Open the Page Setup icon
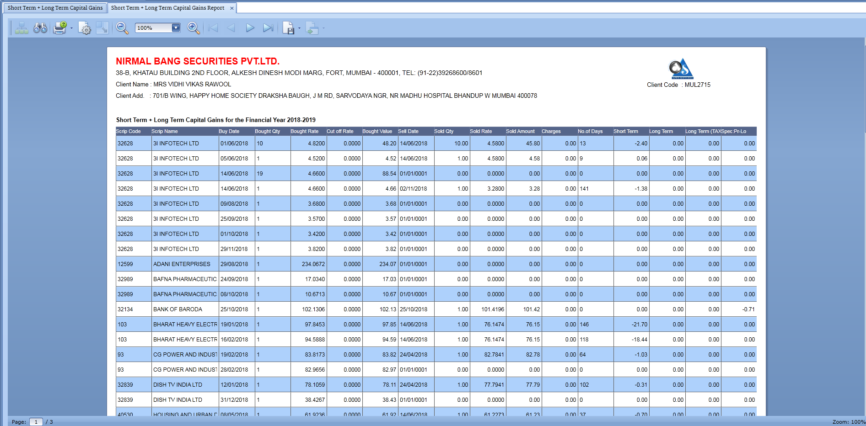This screenshot has width=866, height=426. pos(85,28)
